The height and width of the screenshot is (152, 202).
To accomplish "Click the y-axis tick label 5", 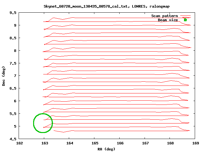I will coord(15,126).
